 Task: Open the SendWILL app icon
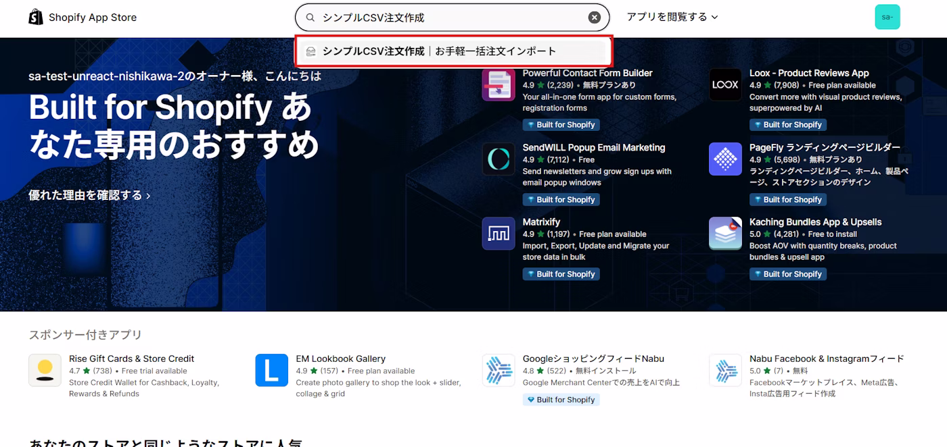[x=499, y=159]
